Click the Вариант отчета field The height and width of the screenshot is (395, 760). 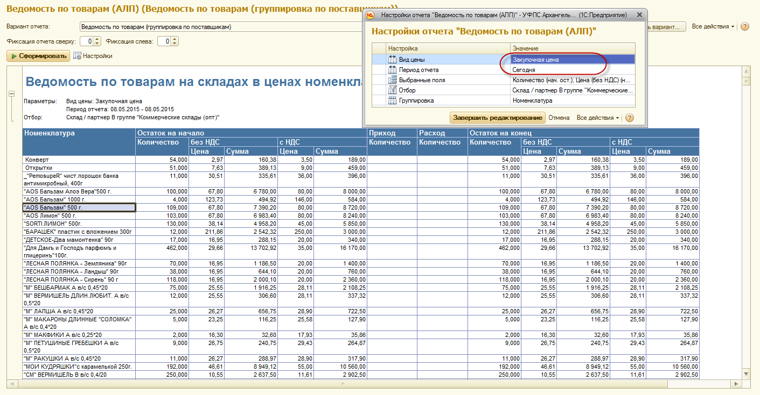[221, 26]
